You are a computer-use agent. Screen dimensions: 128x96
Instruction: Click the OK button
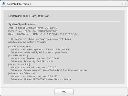pos(64,92)
